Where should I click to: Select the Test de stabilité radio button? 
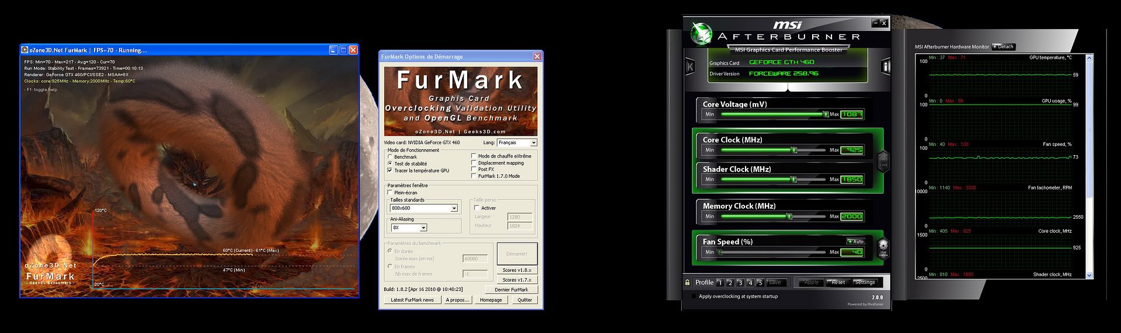[x=390, y=164]
